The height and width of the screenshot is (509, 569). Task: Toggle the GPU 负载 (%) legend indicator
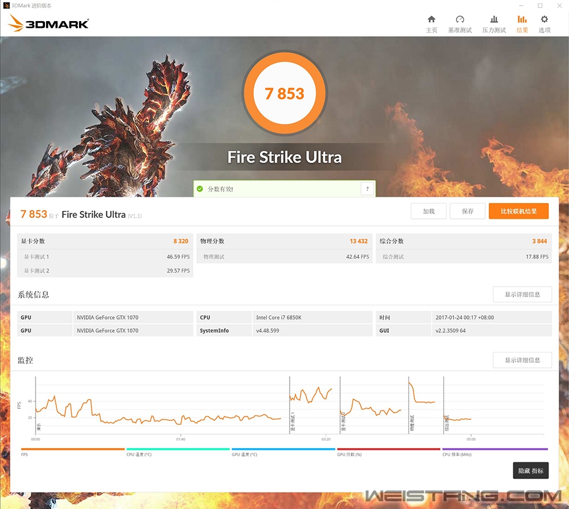coord(389,452)
